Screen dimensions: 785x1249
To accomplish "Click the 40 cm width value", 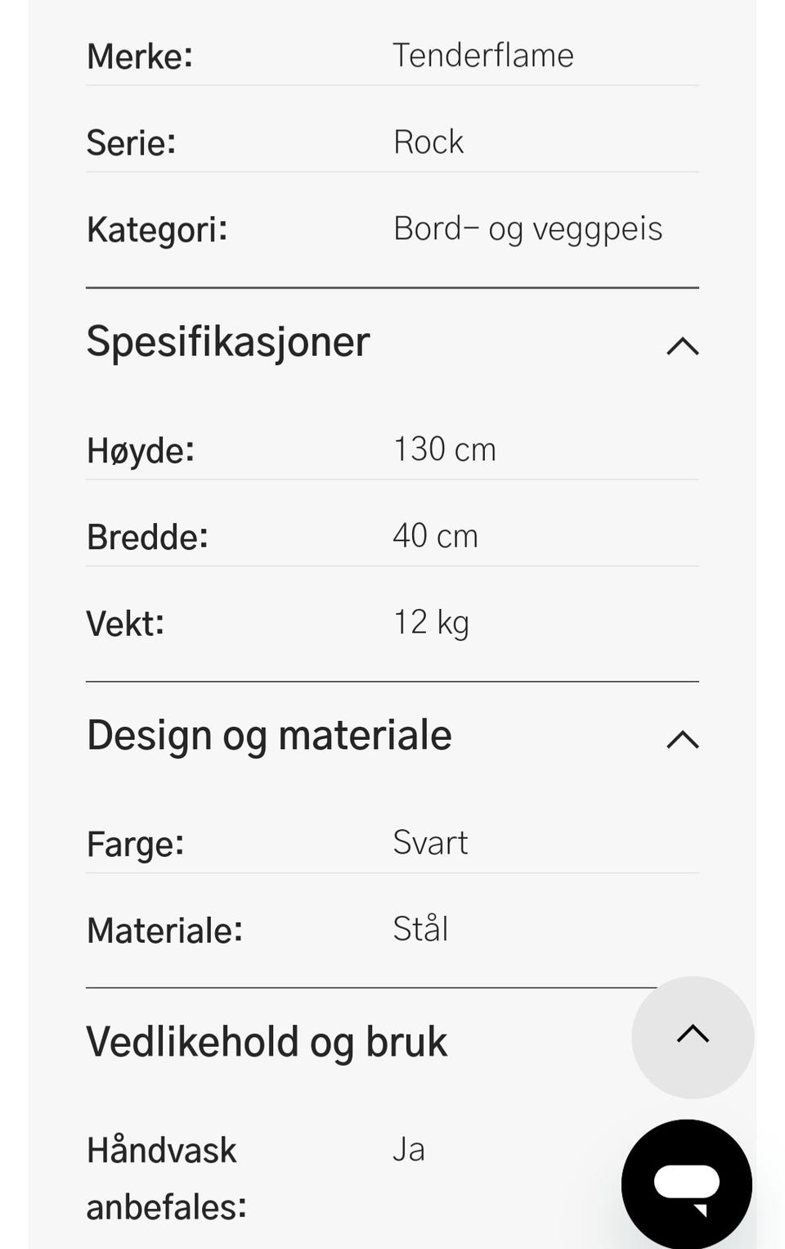I will [435, 536].
